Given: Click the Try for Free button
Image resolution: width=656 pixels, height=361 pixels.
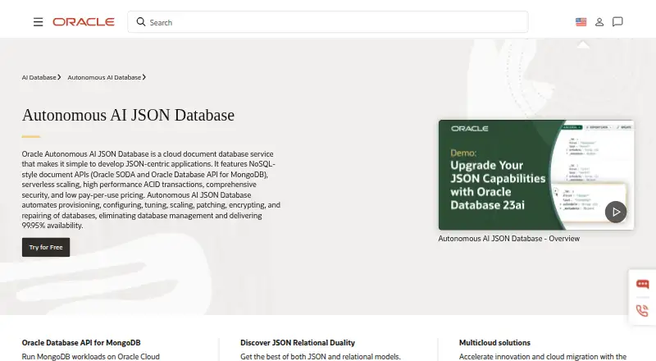Looking at the screenshot, I should [46, 248].
